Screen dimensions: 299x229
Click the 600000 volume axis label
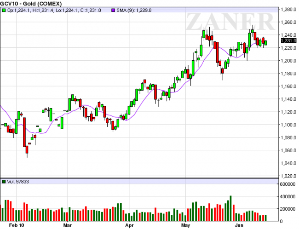coord(287,184)
